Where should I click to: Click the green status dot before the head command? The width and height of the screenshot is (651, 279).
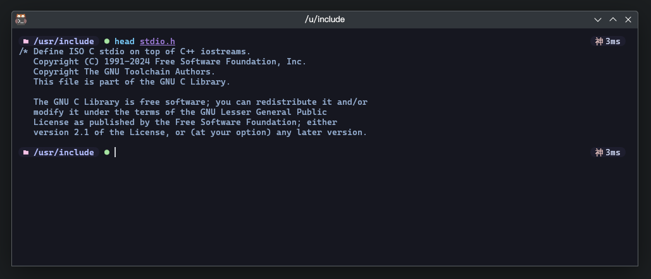coord(106,41)
